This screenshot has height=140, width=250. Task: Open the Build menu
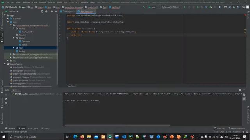coord(59,2)
